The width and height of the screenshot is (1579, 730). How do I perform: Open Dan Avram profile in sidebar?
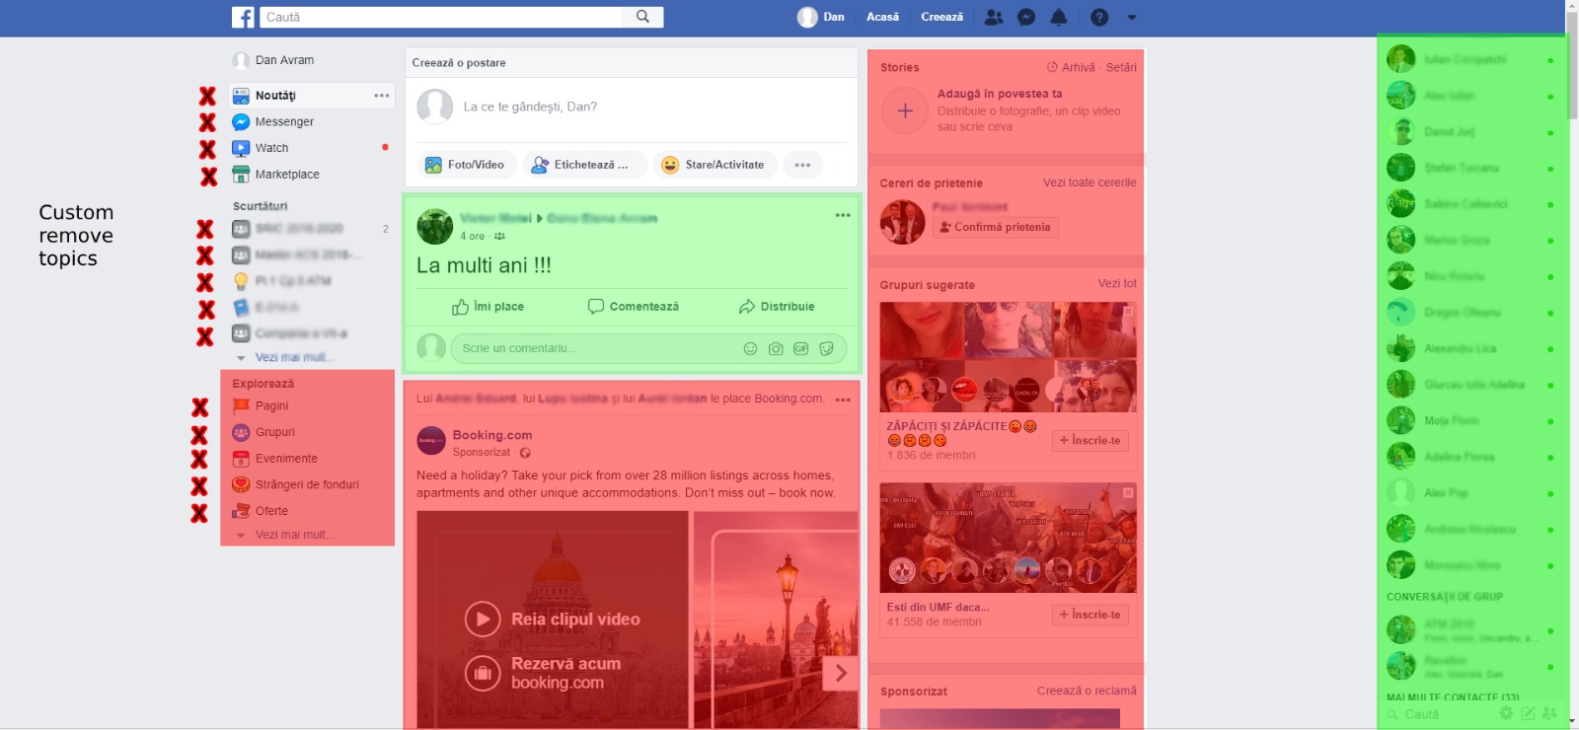(274, 60)
